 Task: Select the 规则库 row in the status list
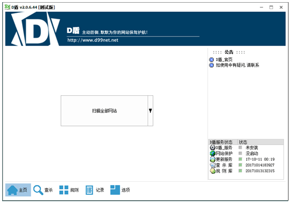[x=246, y=171]
